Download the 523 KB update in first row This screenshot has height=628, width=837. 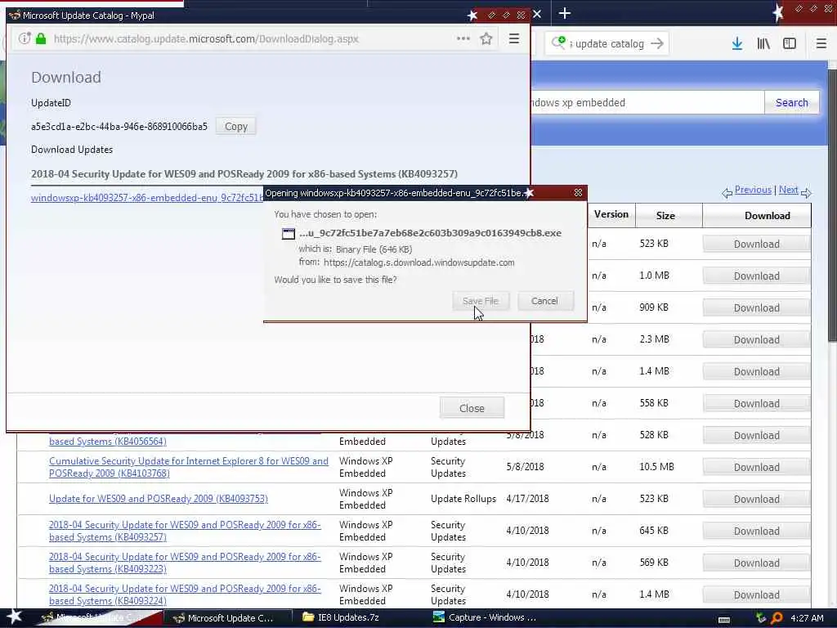pyautogui.click(x=756, y=244)
